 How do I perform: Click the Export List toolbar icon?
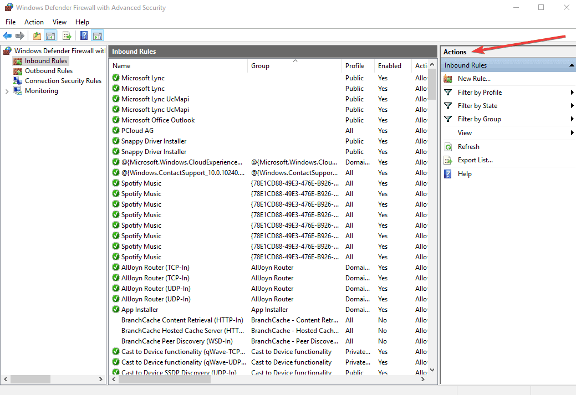tap(67, 35)
